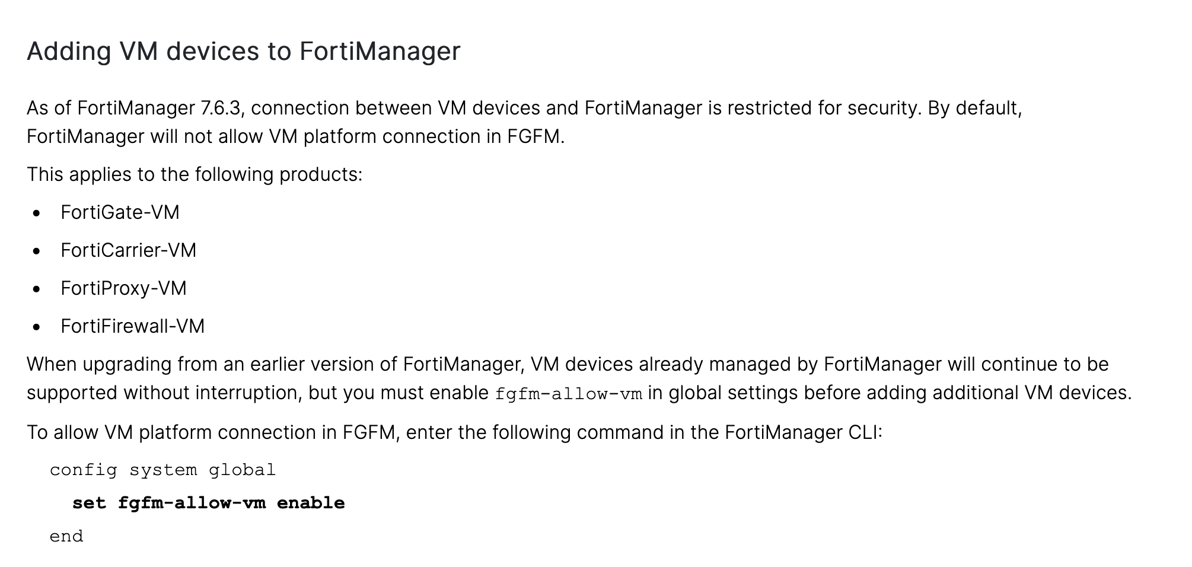Click the FortiGate-VM list item
Image resolution: width=1192 pixels, height=567 pixels.
point(120,212)
